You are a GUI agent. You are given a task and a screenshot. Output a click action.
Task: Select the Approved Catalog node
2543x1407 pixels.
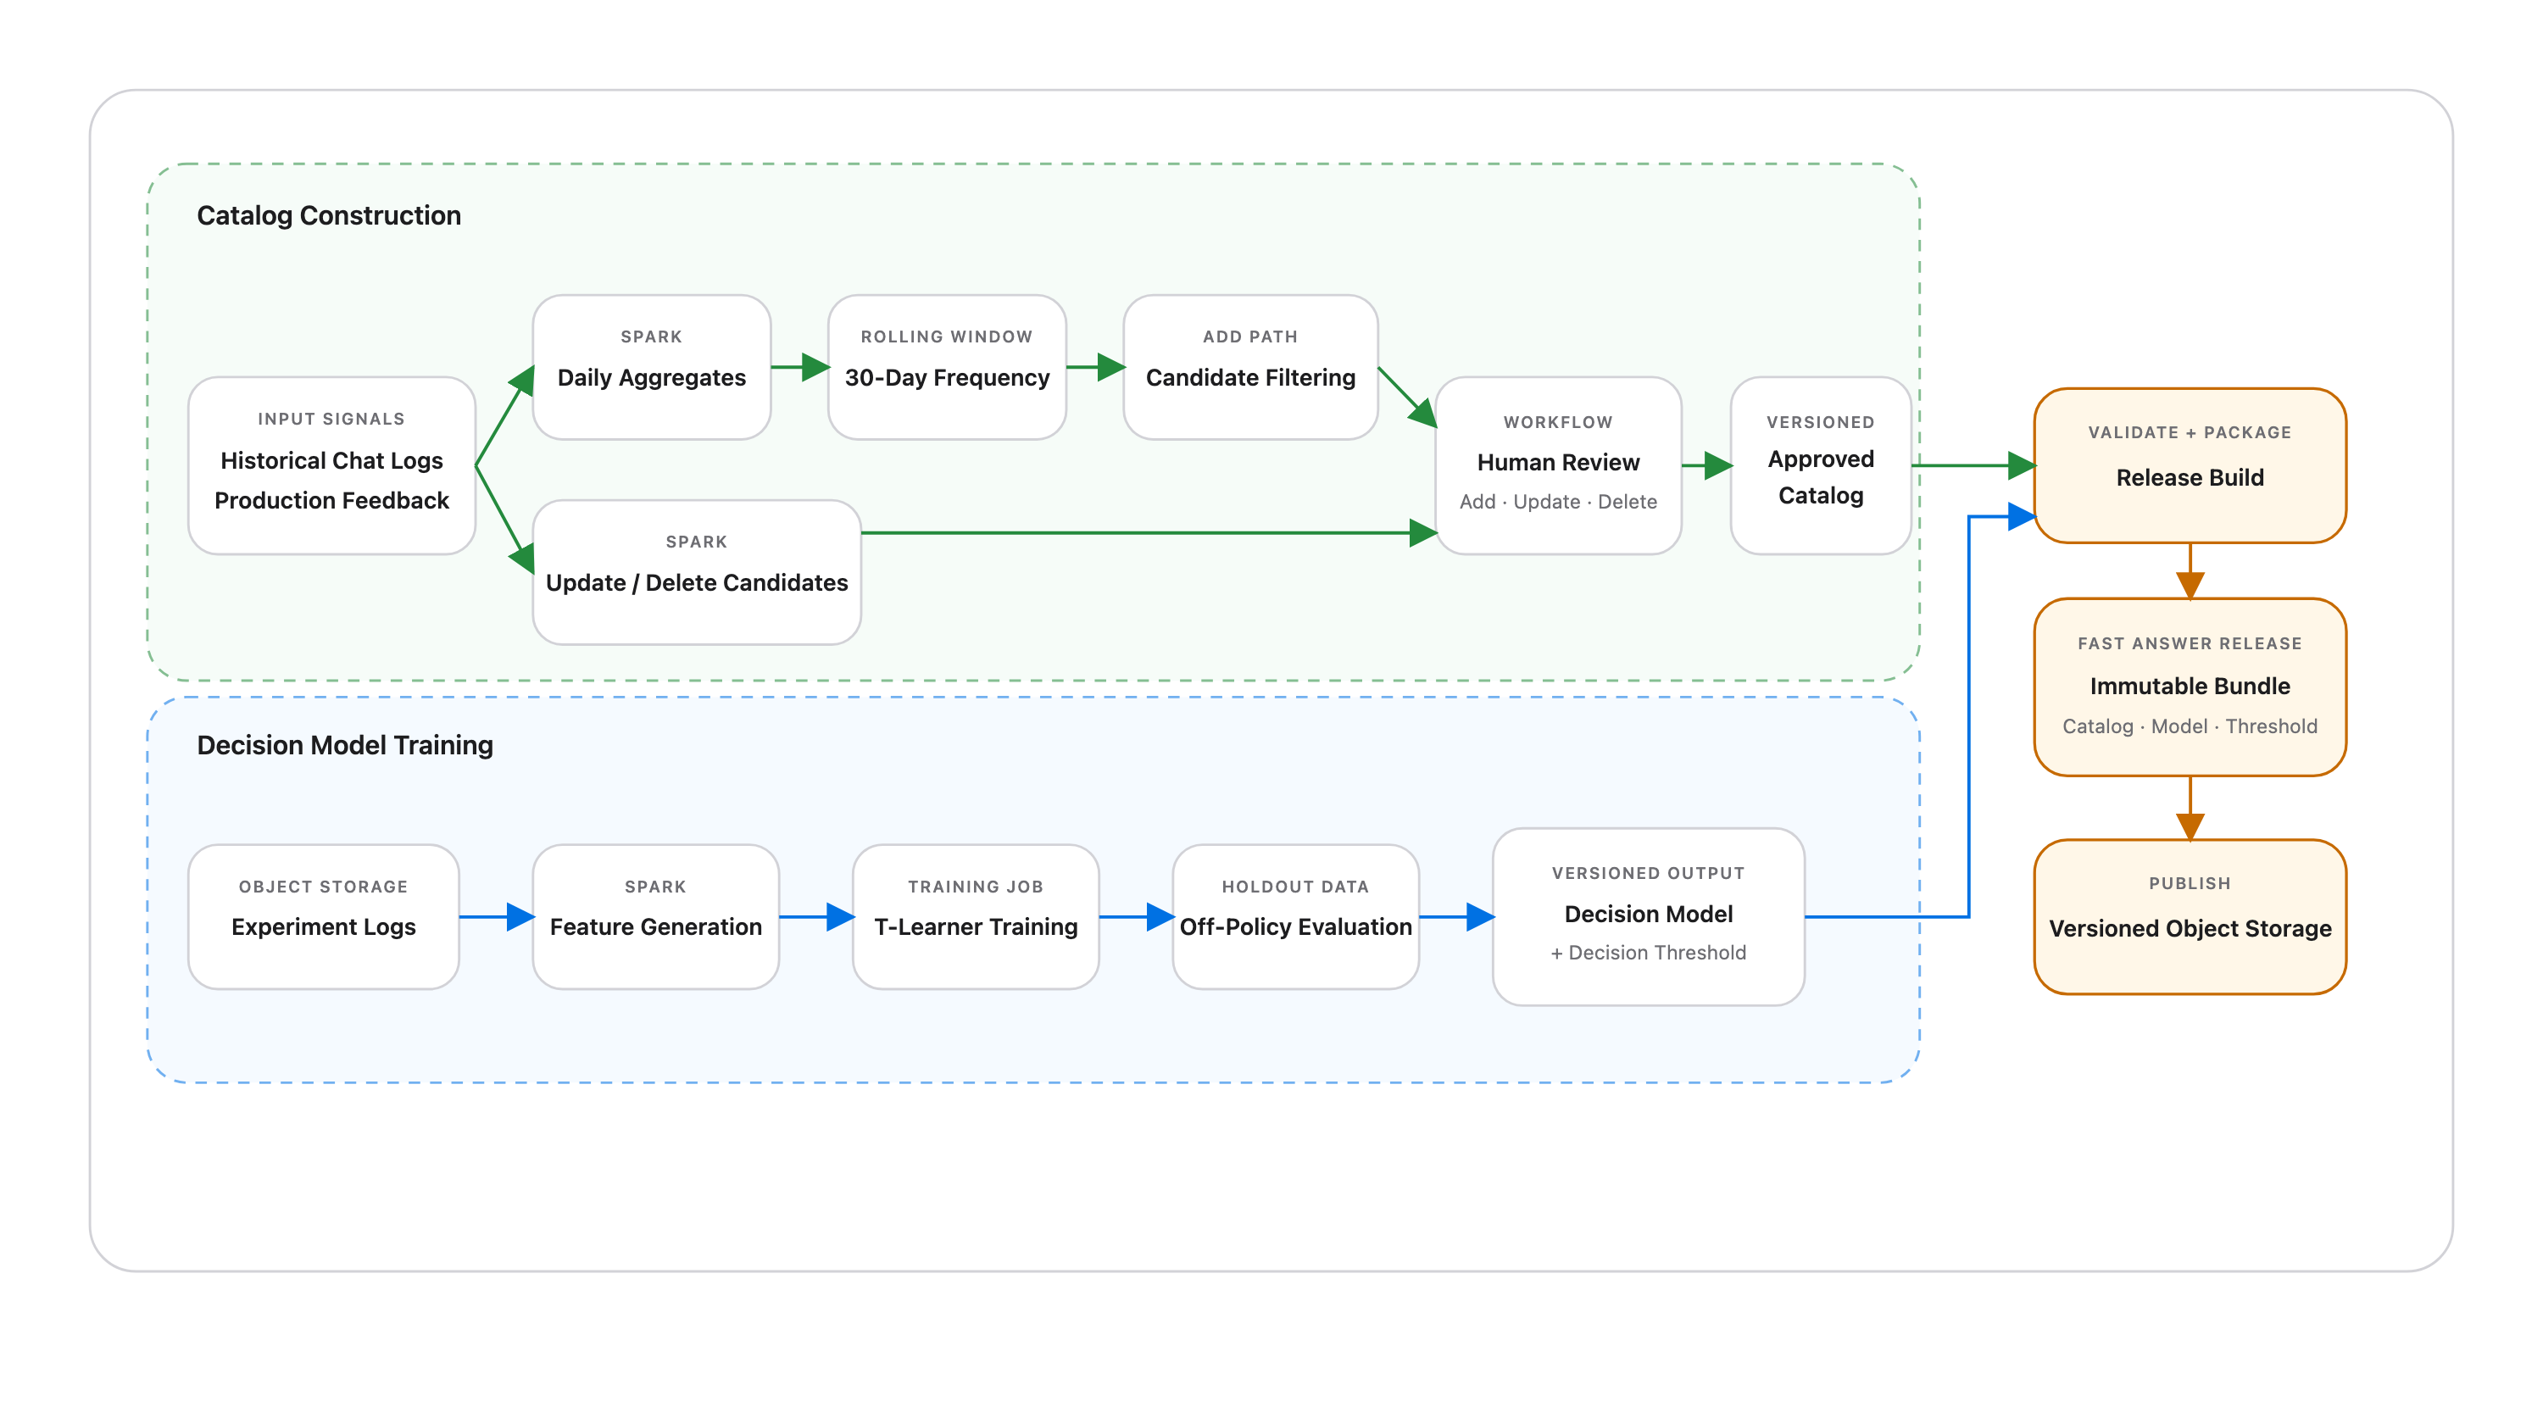(1821, 465)
